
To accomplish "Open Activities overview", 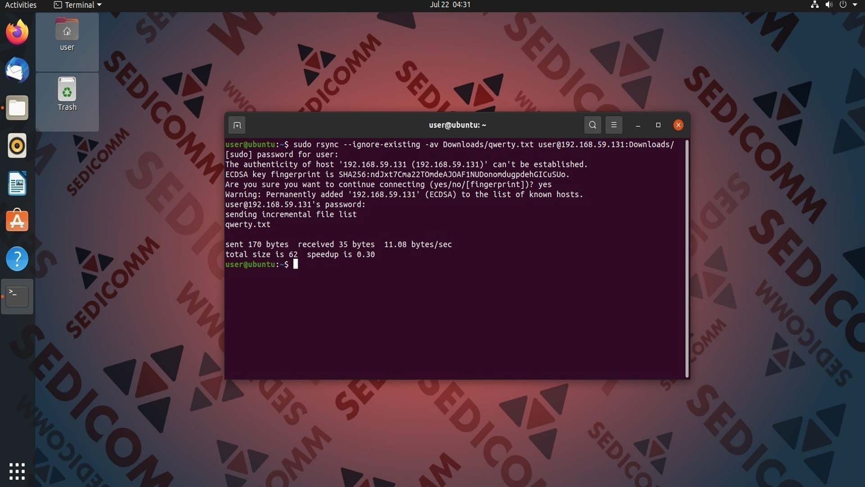I will (21, 5).
